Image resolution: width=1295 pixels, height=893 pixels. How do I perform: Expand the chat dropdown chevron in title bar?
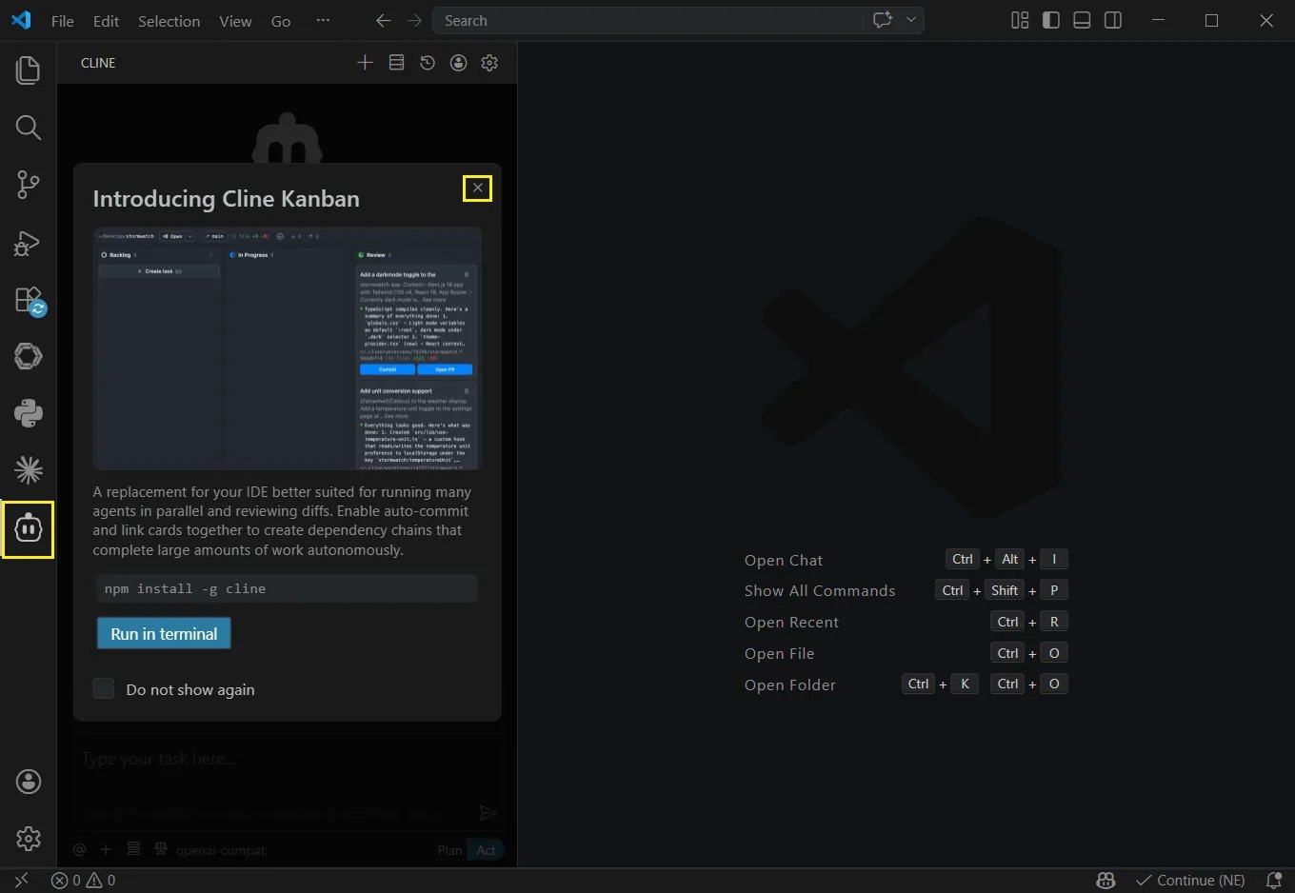coord(911,20)
